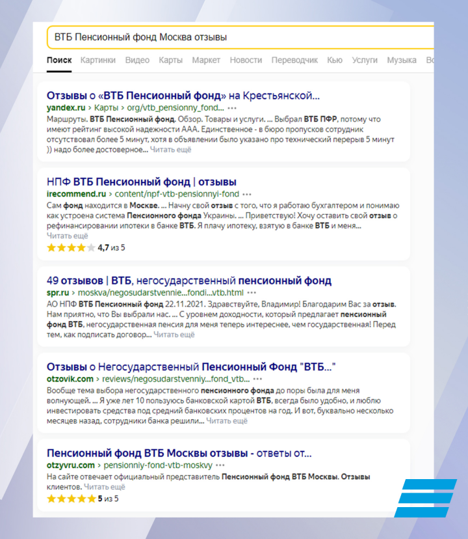This screenshot has height=539, width=468.
Task: Open three-dot menu next to otzyvru.com URL
Action: coord(220,465)
